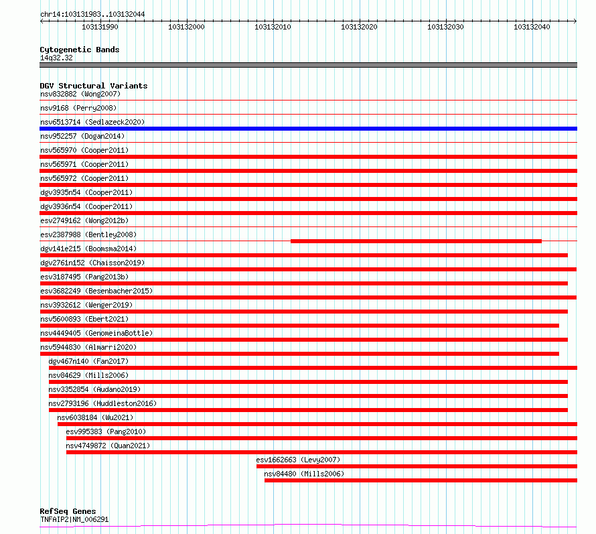Screen dimensions: 596x534
Task: Click dgv467n140 (Fan2017) label
Action: pyautogui.click(x=88, y=361)
